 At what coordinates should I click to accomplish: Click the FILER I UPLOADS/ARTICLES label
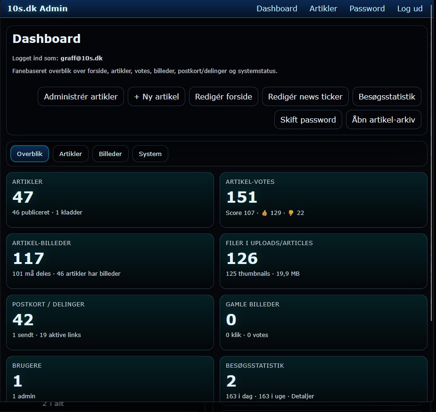coord(269,243)
